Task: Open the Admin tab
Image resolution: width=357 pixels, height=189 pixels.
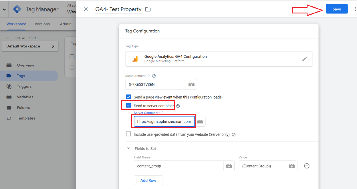Action: tap(66, 24)
